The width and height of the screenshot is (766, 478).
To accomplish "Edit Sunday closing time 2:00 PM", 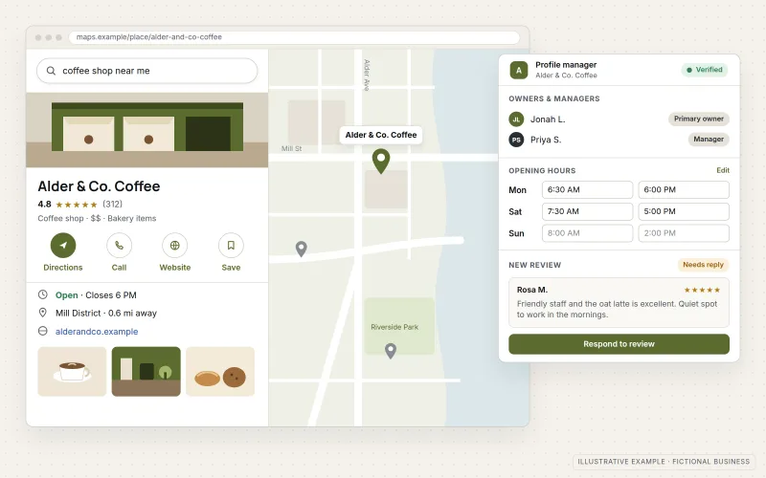I will tap(684, 233).
